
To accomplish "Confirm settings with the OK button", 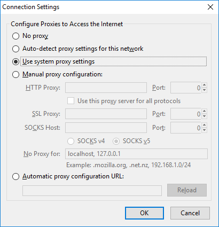I will pyautogui.click(x=144, y=213).
